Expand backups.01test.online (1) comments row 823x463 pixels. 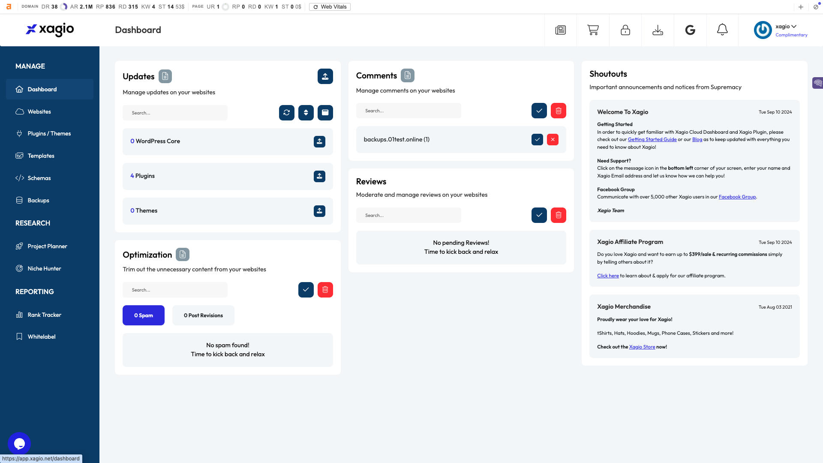click(461, 140)
